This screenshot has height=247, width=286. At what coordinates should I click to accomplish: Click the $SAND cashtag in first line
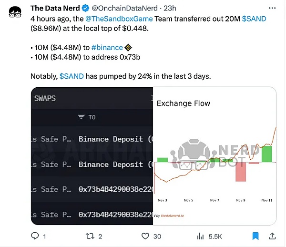[254, 18]
